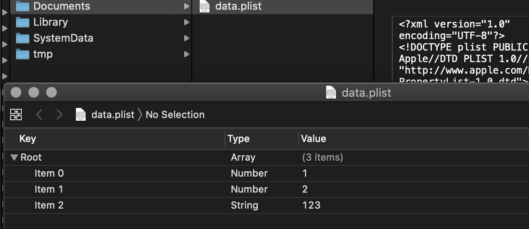Viewport: 529px width, 229px height.
Task: Click No Selection in jump bar
Action: pyautogui.click(x=175, y=114)
